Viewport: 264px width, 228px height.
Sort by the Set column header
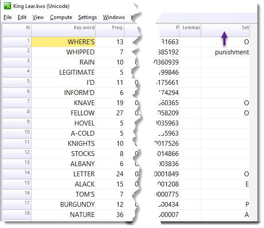[x=225, y=30]
